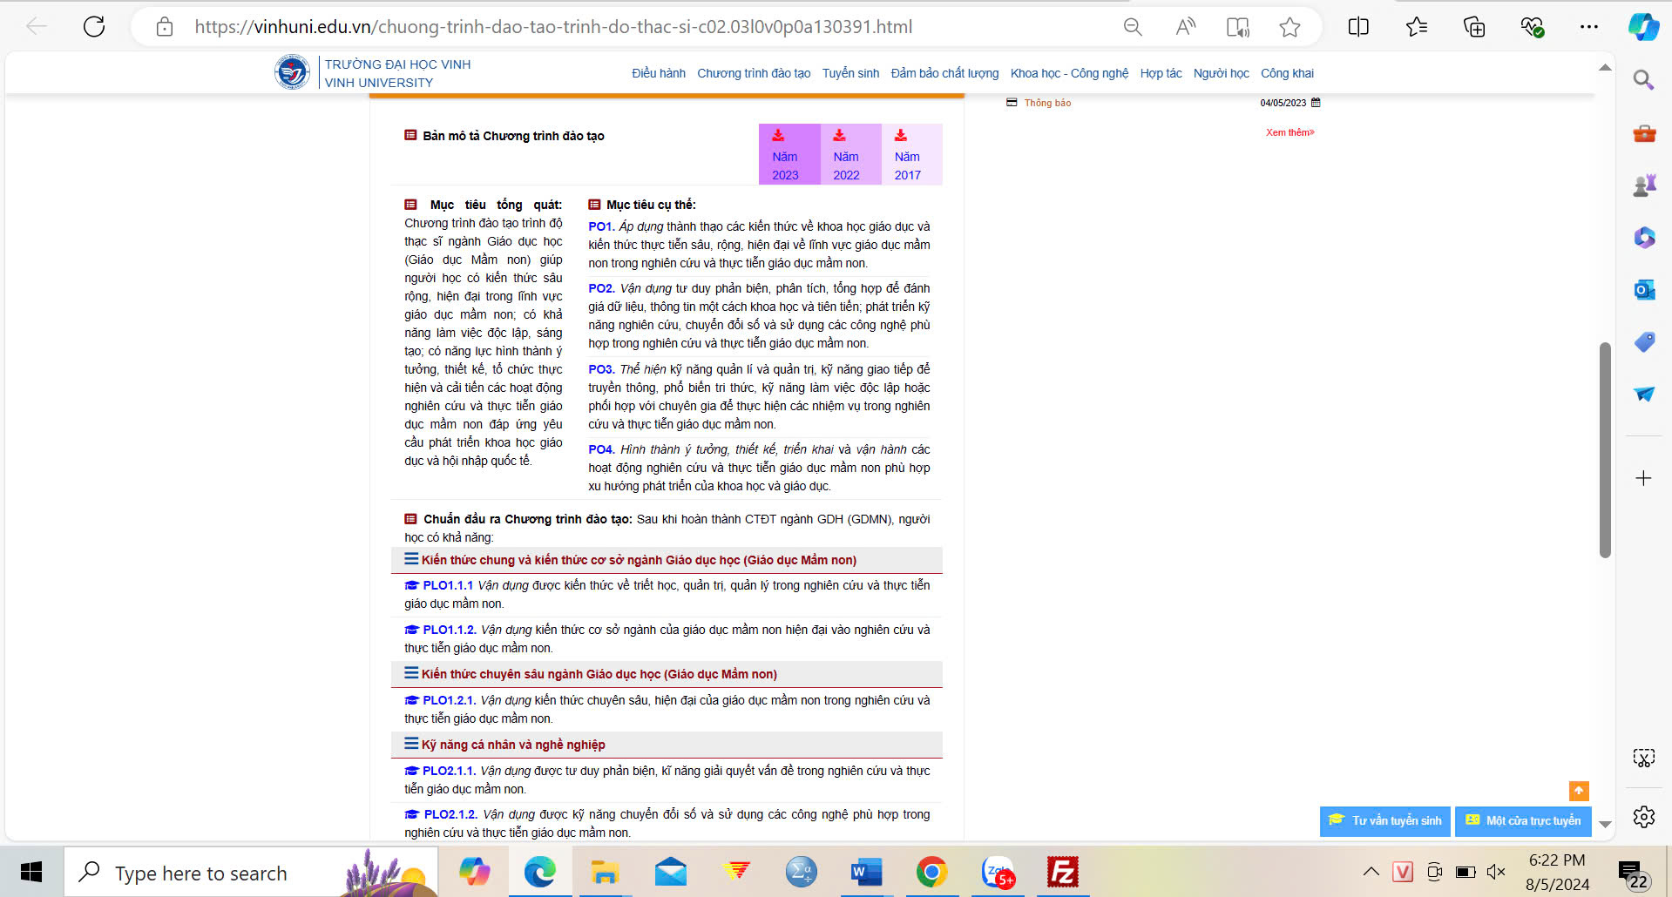Click the page vertical scrollbar thumb
Image resolution: width=1672 pixels, height=897 pixels.
click(x=1605, y=449)
